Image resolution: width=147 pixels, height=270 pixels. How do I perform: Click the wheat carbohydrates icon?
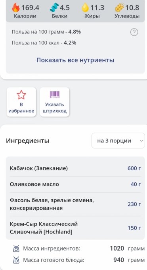pyautogui.click(x=120, y=8)
